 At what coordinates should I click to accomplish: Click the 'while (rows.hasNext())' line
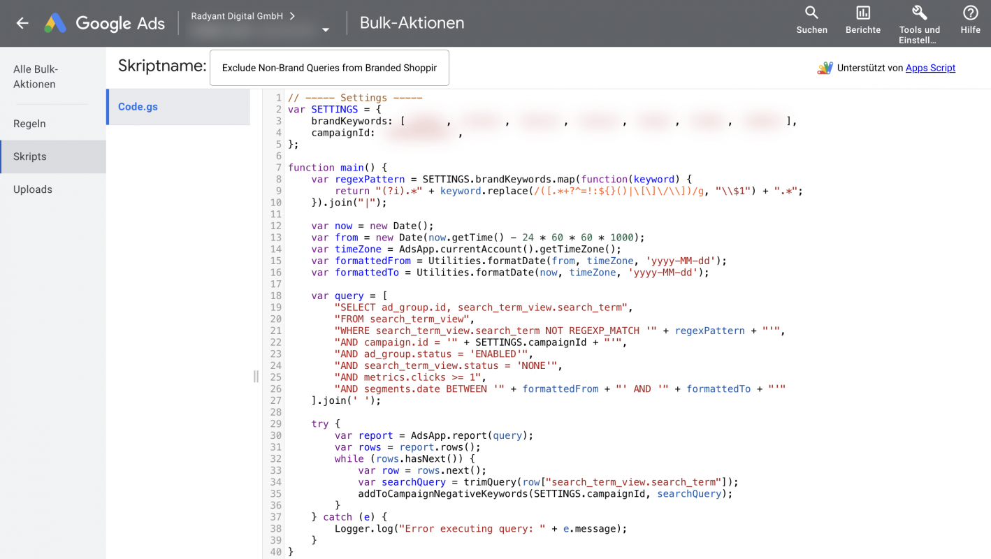[x=405, y=459]
